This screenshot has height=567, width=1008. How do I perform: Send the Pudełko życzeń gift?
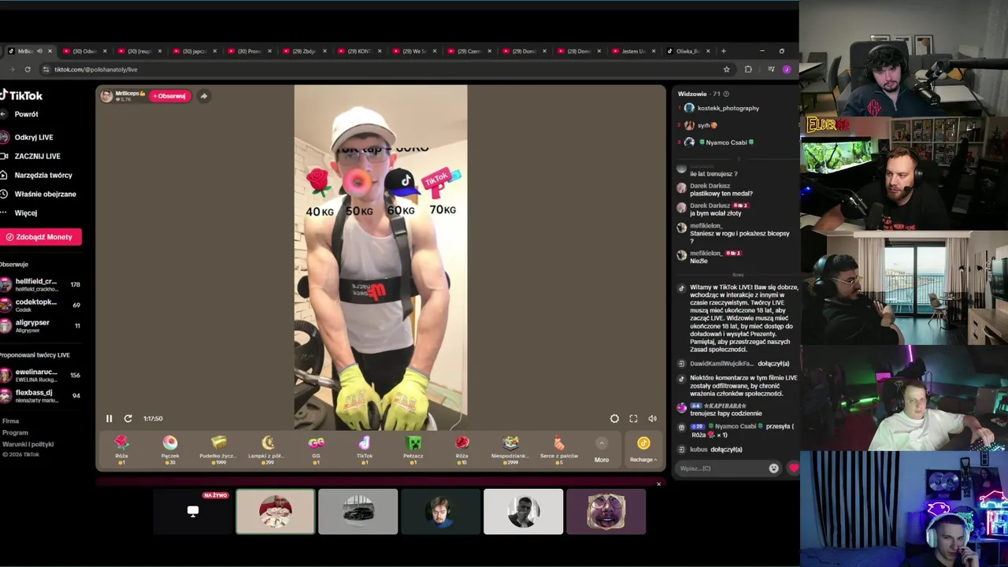218,449
